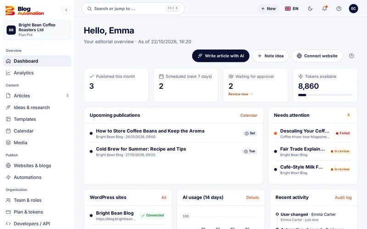The image size is (367, 229).
Task: Click the Templates layout icon
Action: click(8, 119)
